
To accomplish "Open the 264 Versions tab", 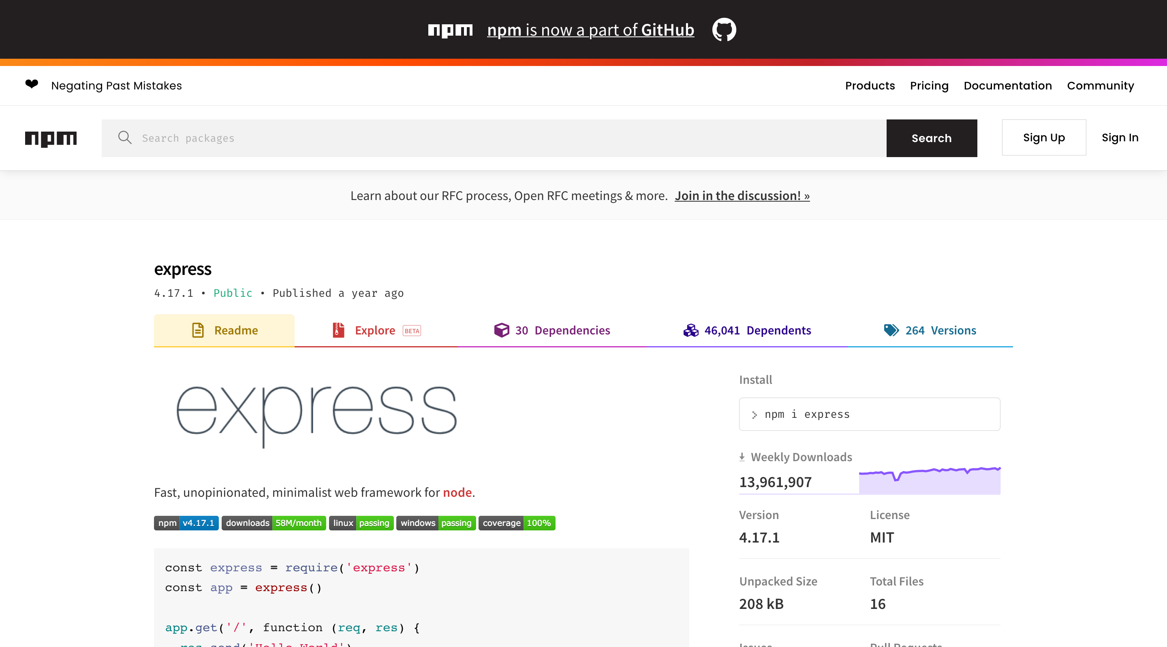I will (x=930, y=330).
